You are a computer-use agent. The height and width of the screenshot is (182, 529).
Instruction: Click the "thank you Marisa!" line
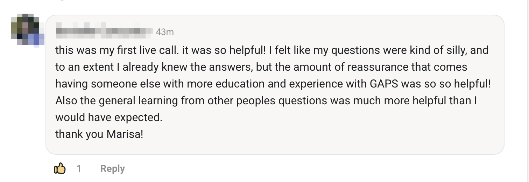[99, 134]
